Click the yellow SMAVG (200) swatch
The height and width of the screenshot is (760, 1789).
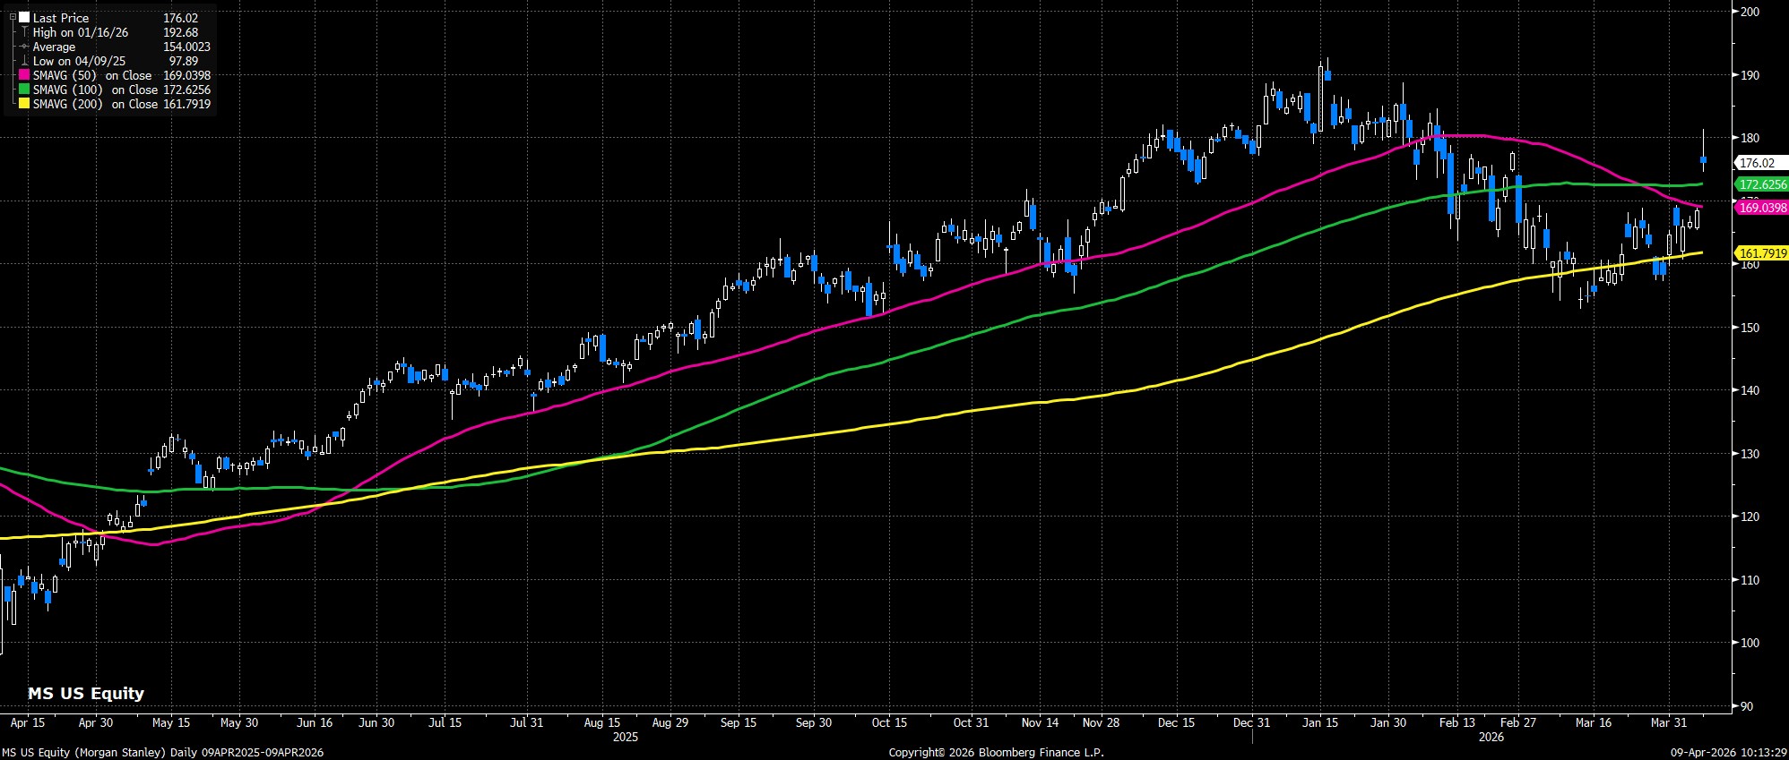pos(24,104)
